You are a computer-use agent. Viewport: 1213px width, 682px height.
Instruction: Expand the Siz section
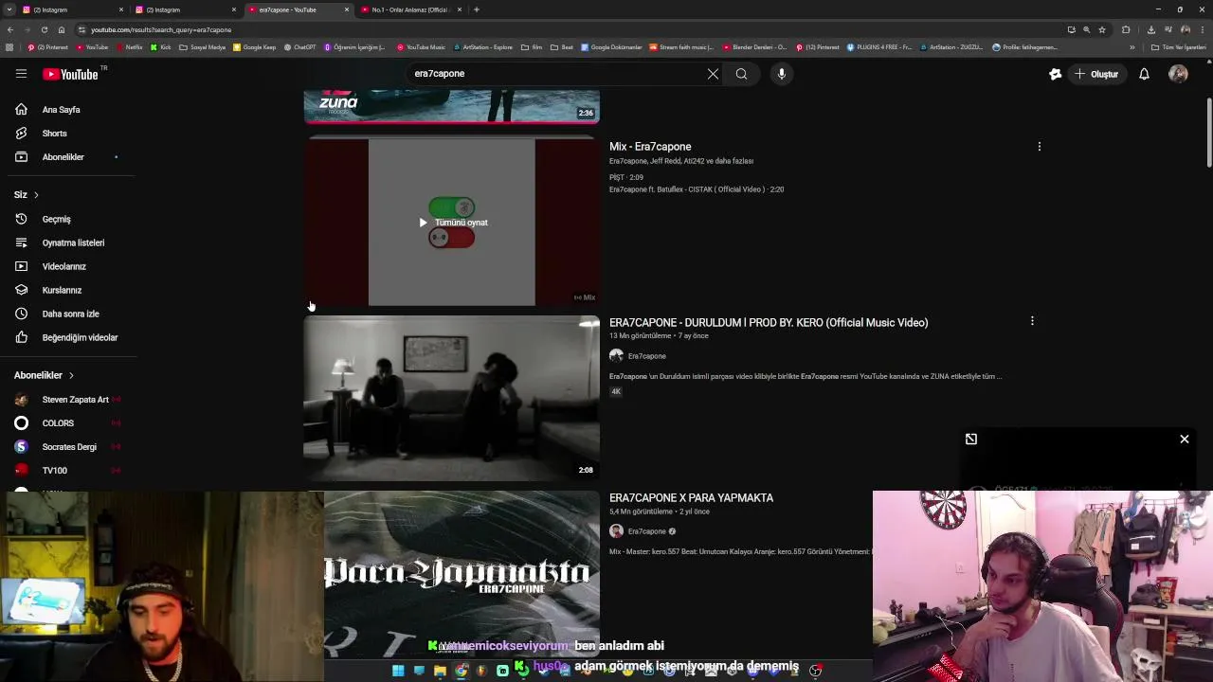pyautogui.click(x=27, y=195)
